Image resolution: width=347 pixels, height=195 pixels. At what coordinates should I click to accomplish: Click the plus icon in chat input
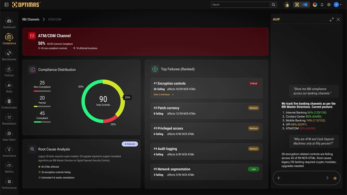[x=279, y=178]
